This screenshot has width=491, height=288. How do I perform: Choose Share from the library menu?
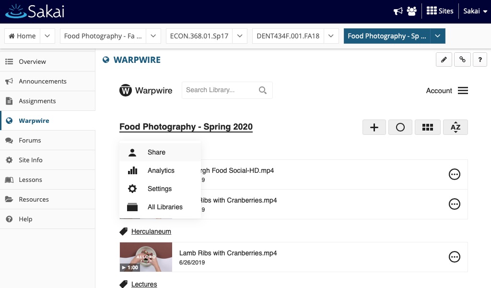(160, 152)
